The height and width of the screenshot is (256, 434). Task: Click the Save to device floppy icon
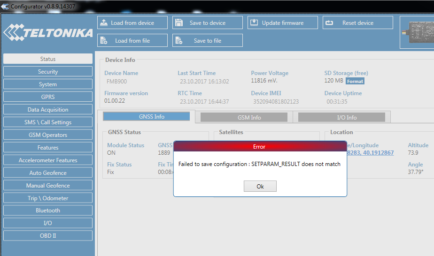pos(178,23)
